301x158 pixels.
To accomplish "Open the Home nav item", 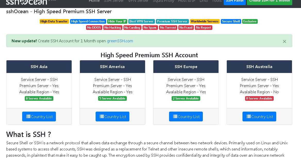I will 94,1.
